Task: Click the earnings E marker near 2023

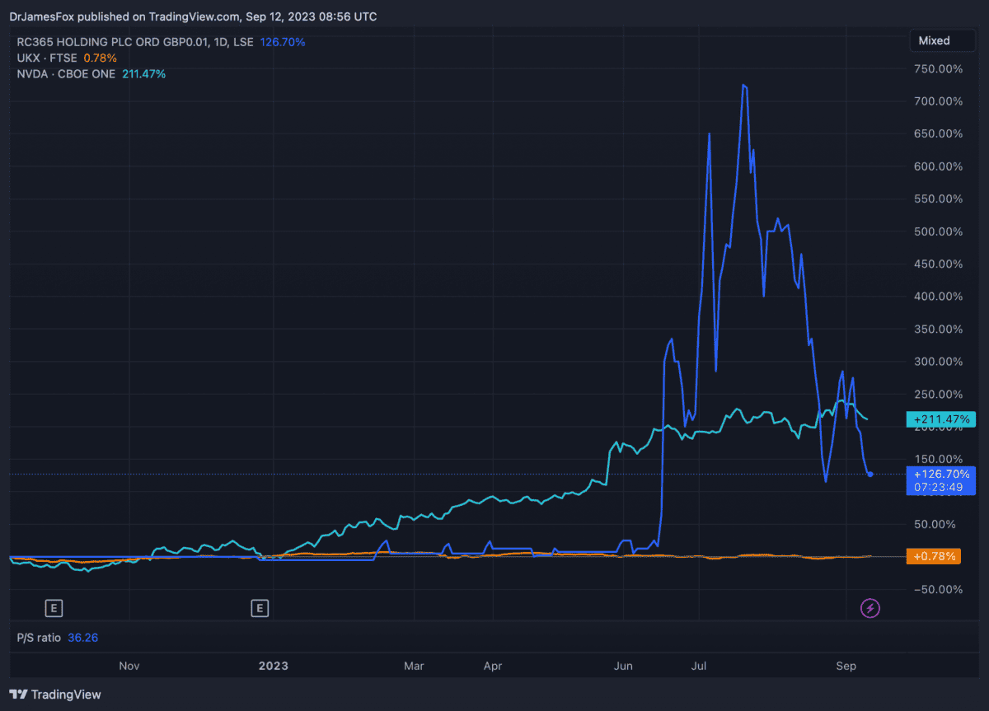Action: (260, 609)
